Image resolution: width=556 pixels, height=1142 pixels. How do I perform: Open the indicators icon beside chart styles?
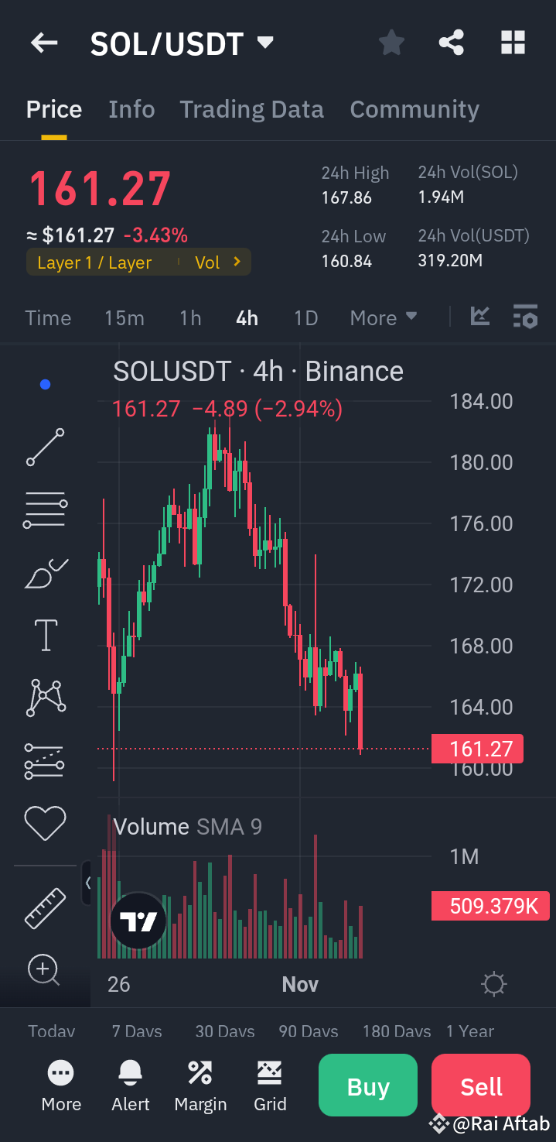click(525, 316)
